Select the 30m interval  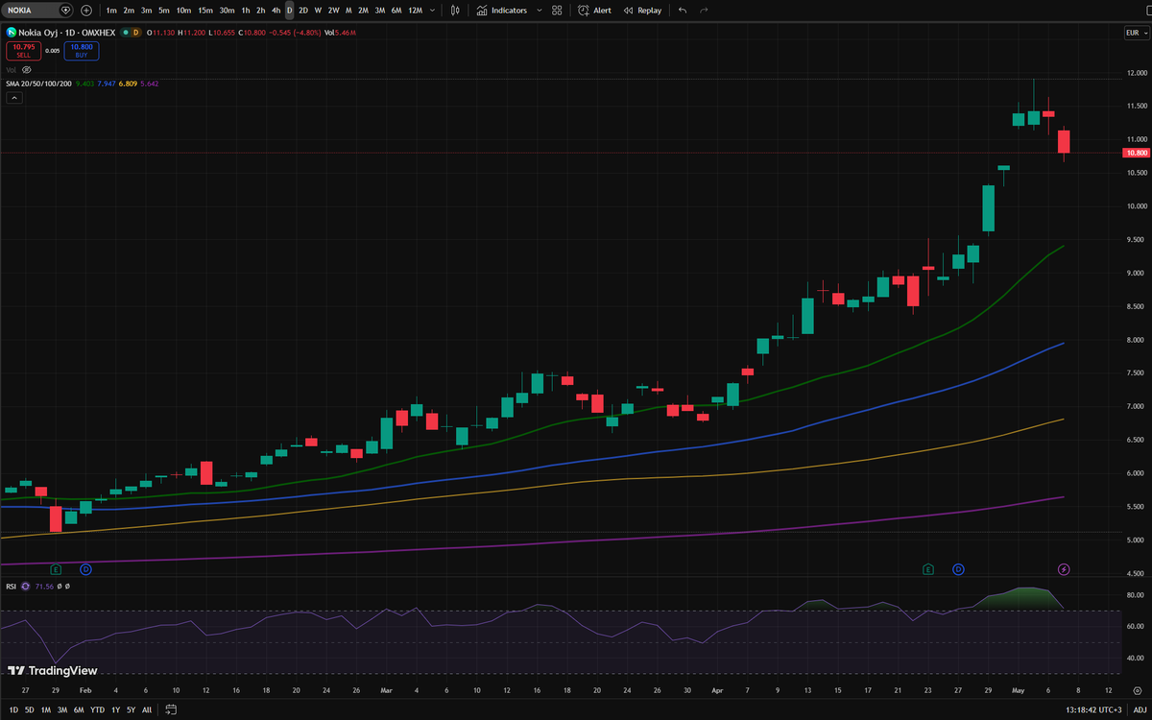coord(227,10)
